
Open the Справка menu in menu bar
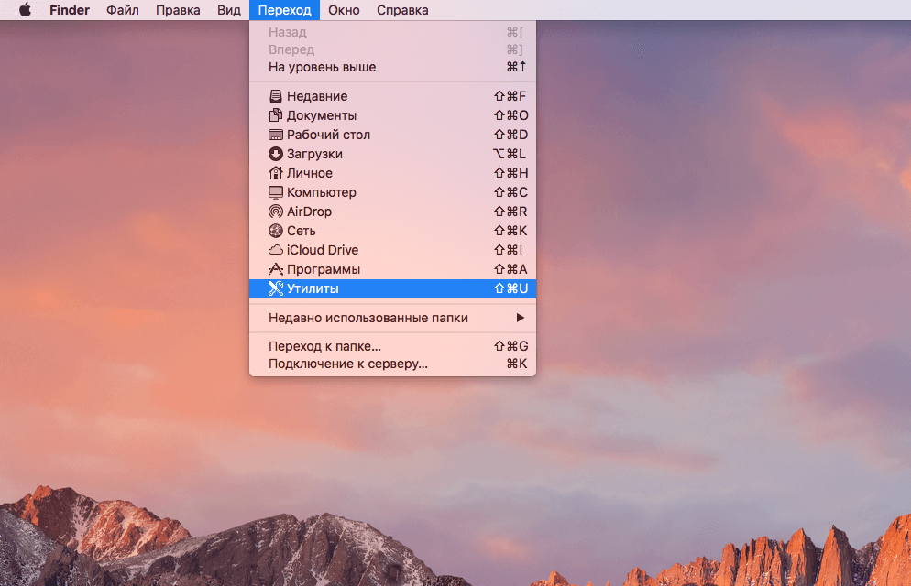pyautogui.click(x=403, y=10)
